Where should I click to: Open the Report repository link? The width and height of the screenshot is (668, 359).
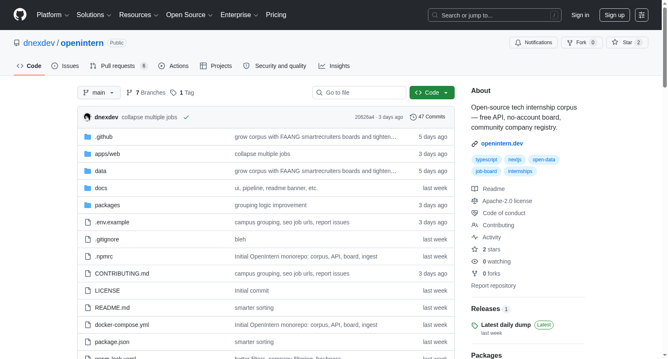pos(493,286)
